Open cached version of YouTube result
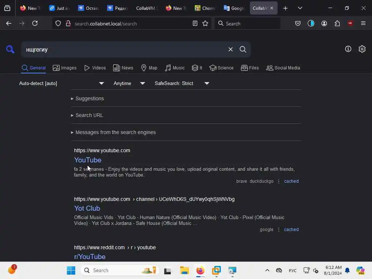 tap(291, 181)
